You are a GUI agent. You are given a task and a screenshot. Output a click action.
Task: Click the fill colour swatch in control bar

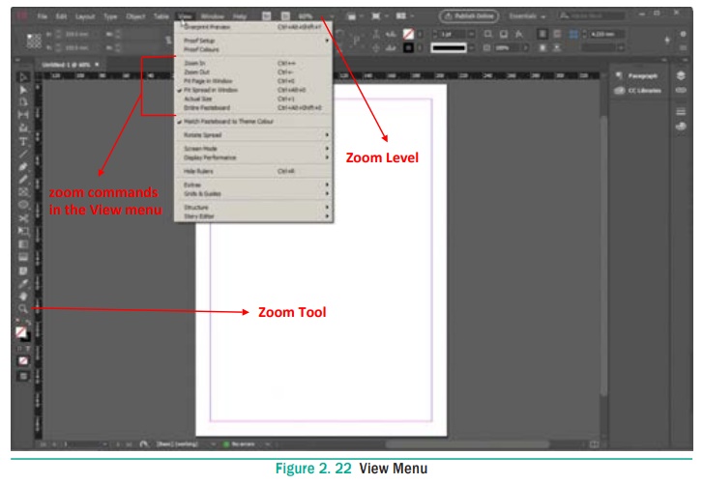point(408,34)
